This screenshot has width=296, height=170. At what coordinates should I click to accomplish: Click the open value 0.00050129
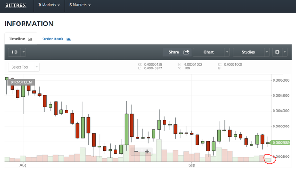pyautogui.click(x=153, y=65)
